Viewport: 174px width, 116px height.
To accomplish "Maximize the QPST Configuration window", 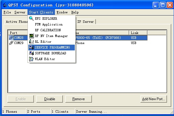I will point(163,5).
